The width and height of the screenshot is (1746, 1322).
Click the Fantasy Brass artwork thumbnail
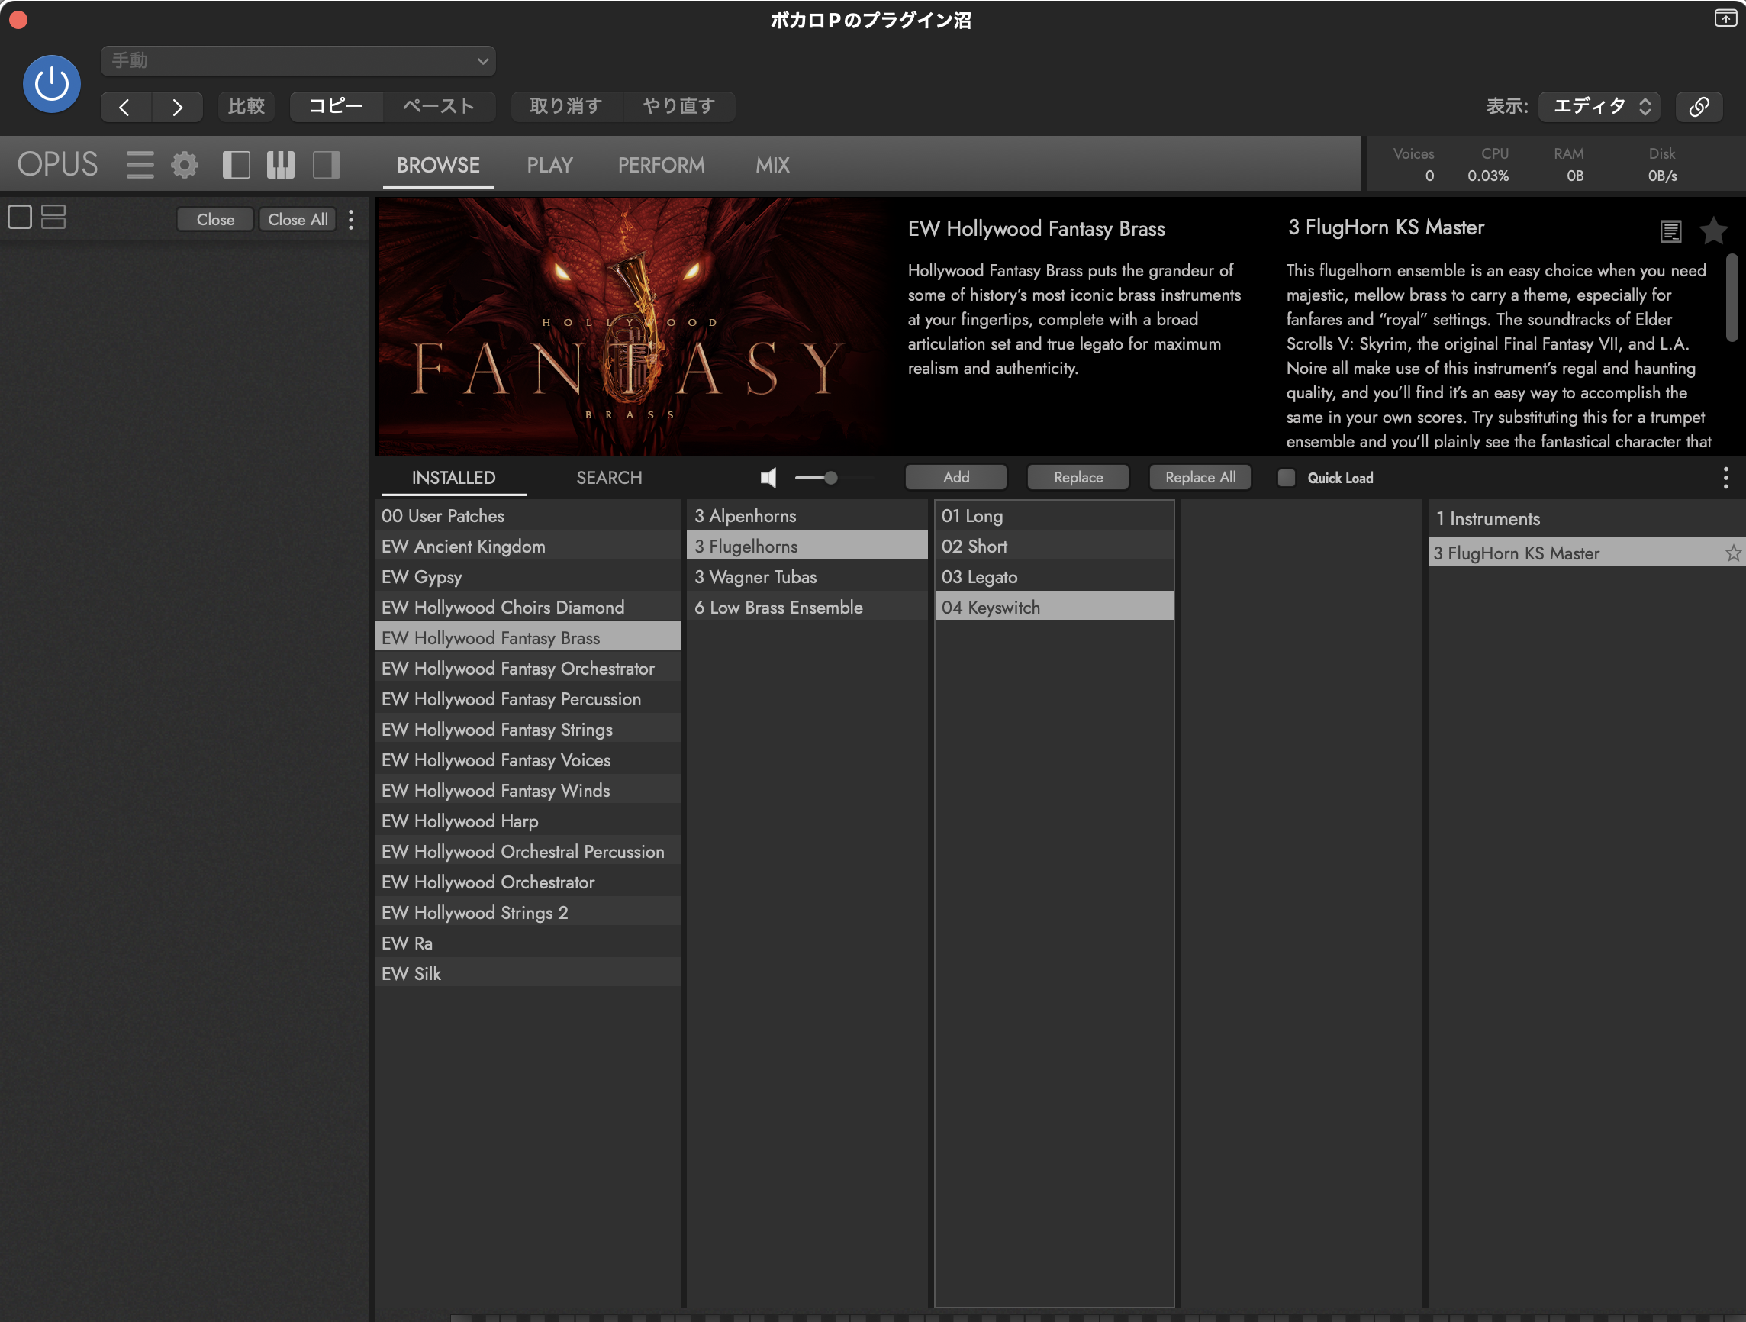(x=634, y=326)
